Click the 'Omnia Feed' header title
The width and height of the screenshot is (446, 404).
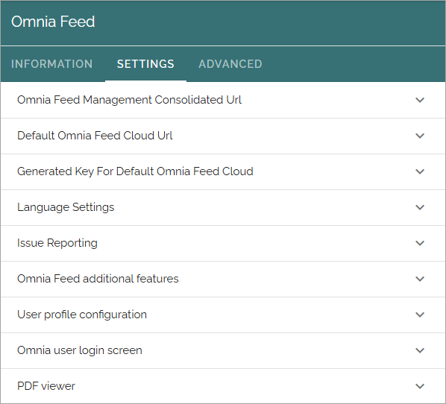tap(53, 22)
